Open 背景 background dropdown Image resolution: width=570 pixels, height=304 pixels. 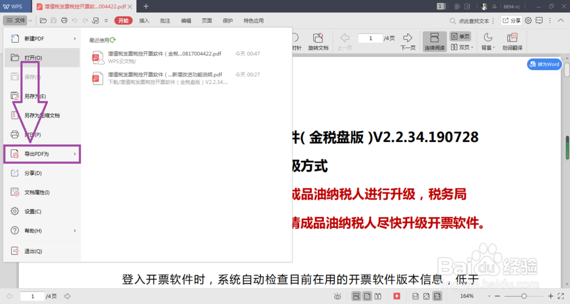[x=488, y=42]
